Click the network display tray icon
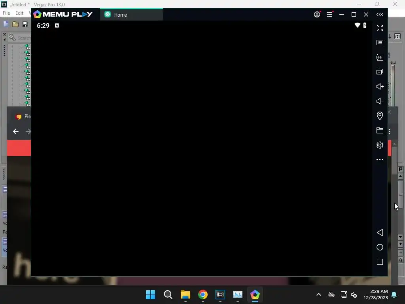The width and height of the screenshot is (405, 304). point(344,294)
